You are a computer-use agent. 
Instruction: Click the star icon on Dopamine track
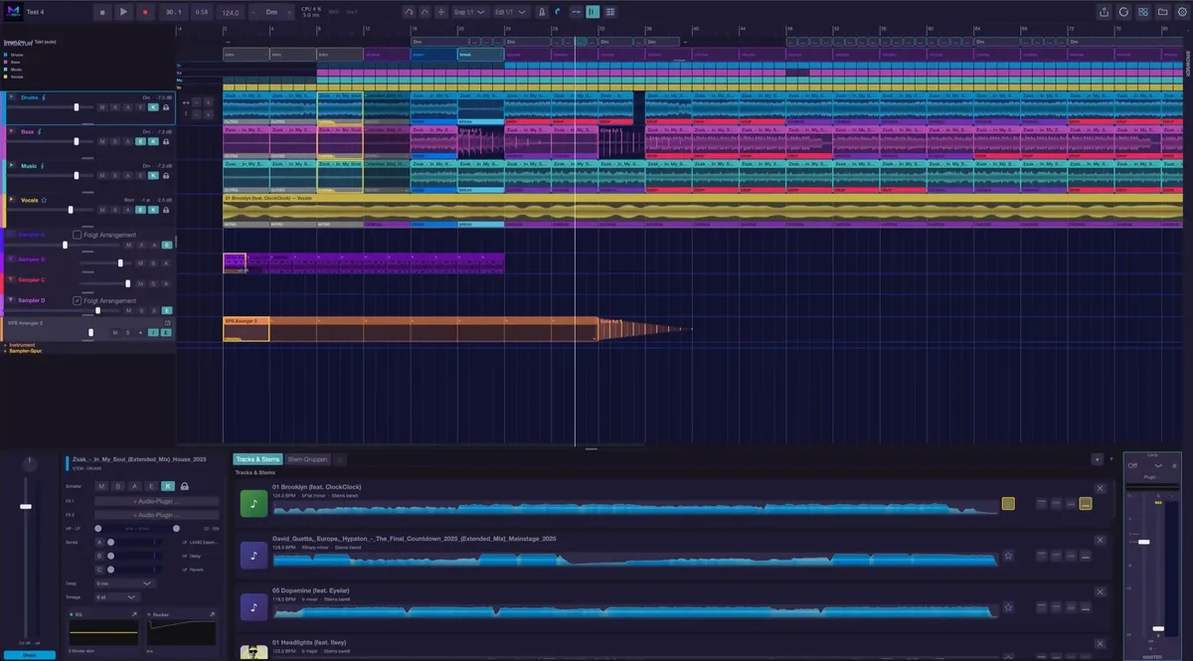[1008, 607]
